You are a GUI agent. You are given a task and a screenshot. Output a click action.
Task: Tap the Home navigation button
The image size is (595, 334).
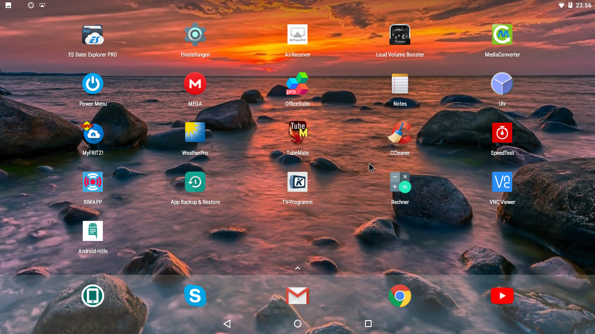click(297, 324)
